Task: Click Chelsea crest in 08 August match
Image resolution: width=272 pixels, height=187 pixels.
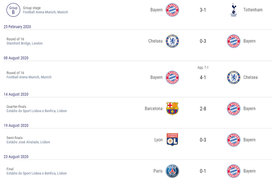Action: point(234,78)
